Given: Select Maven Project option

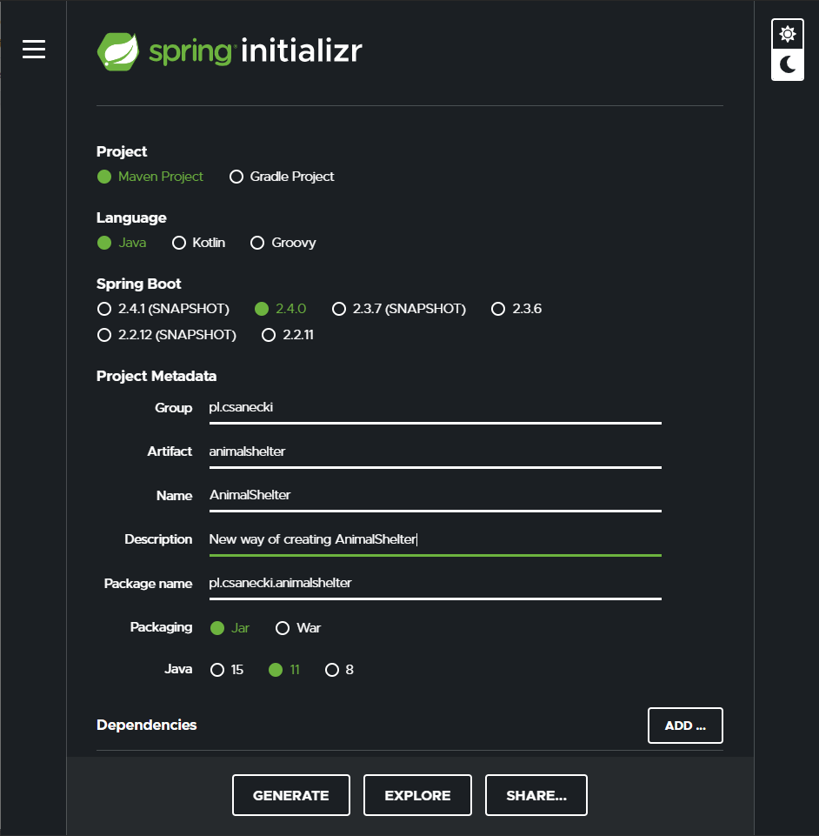Looking at the screenshot, I should coord(150,177).
